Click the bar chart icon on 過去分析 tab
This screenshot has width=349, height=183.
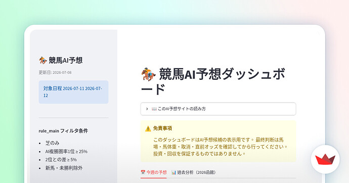(173, 172)
